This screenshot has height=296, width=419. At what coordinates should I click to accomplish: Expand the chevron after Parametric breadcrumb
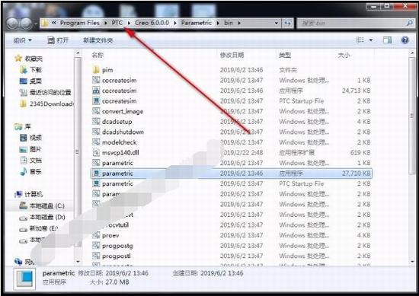coord(219,24)
